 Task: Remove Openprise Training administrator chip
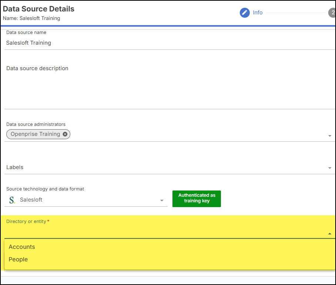[x=65, y=134]
